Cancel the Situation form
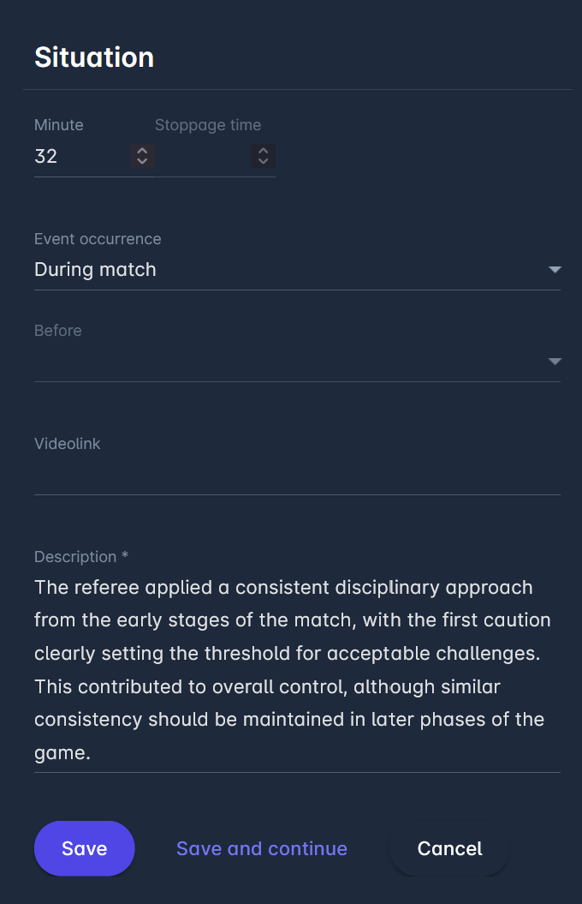Screen dimensions: 582x904 click(449, 848)
